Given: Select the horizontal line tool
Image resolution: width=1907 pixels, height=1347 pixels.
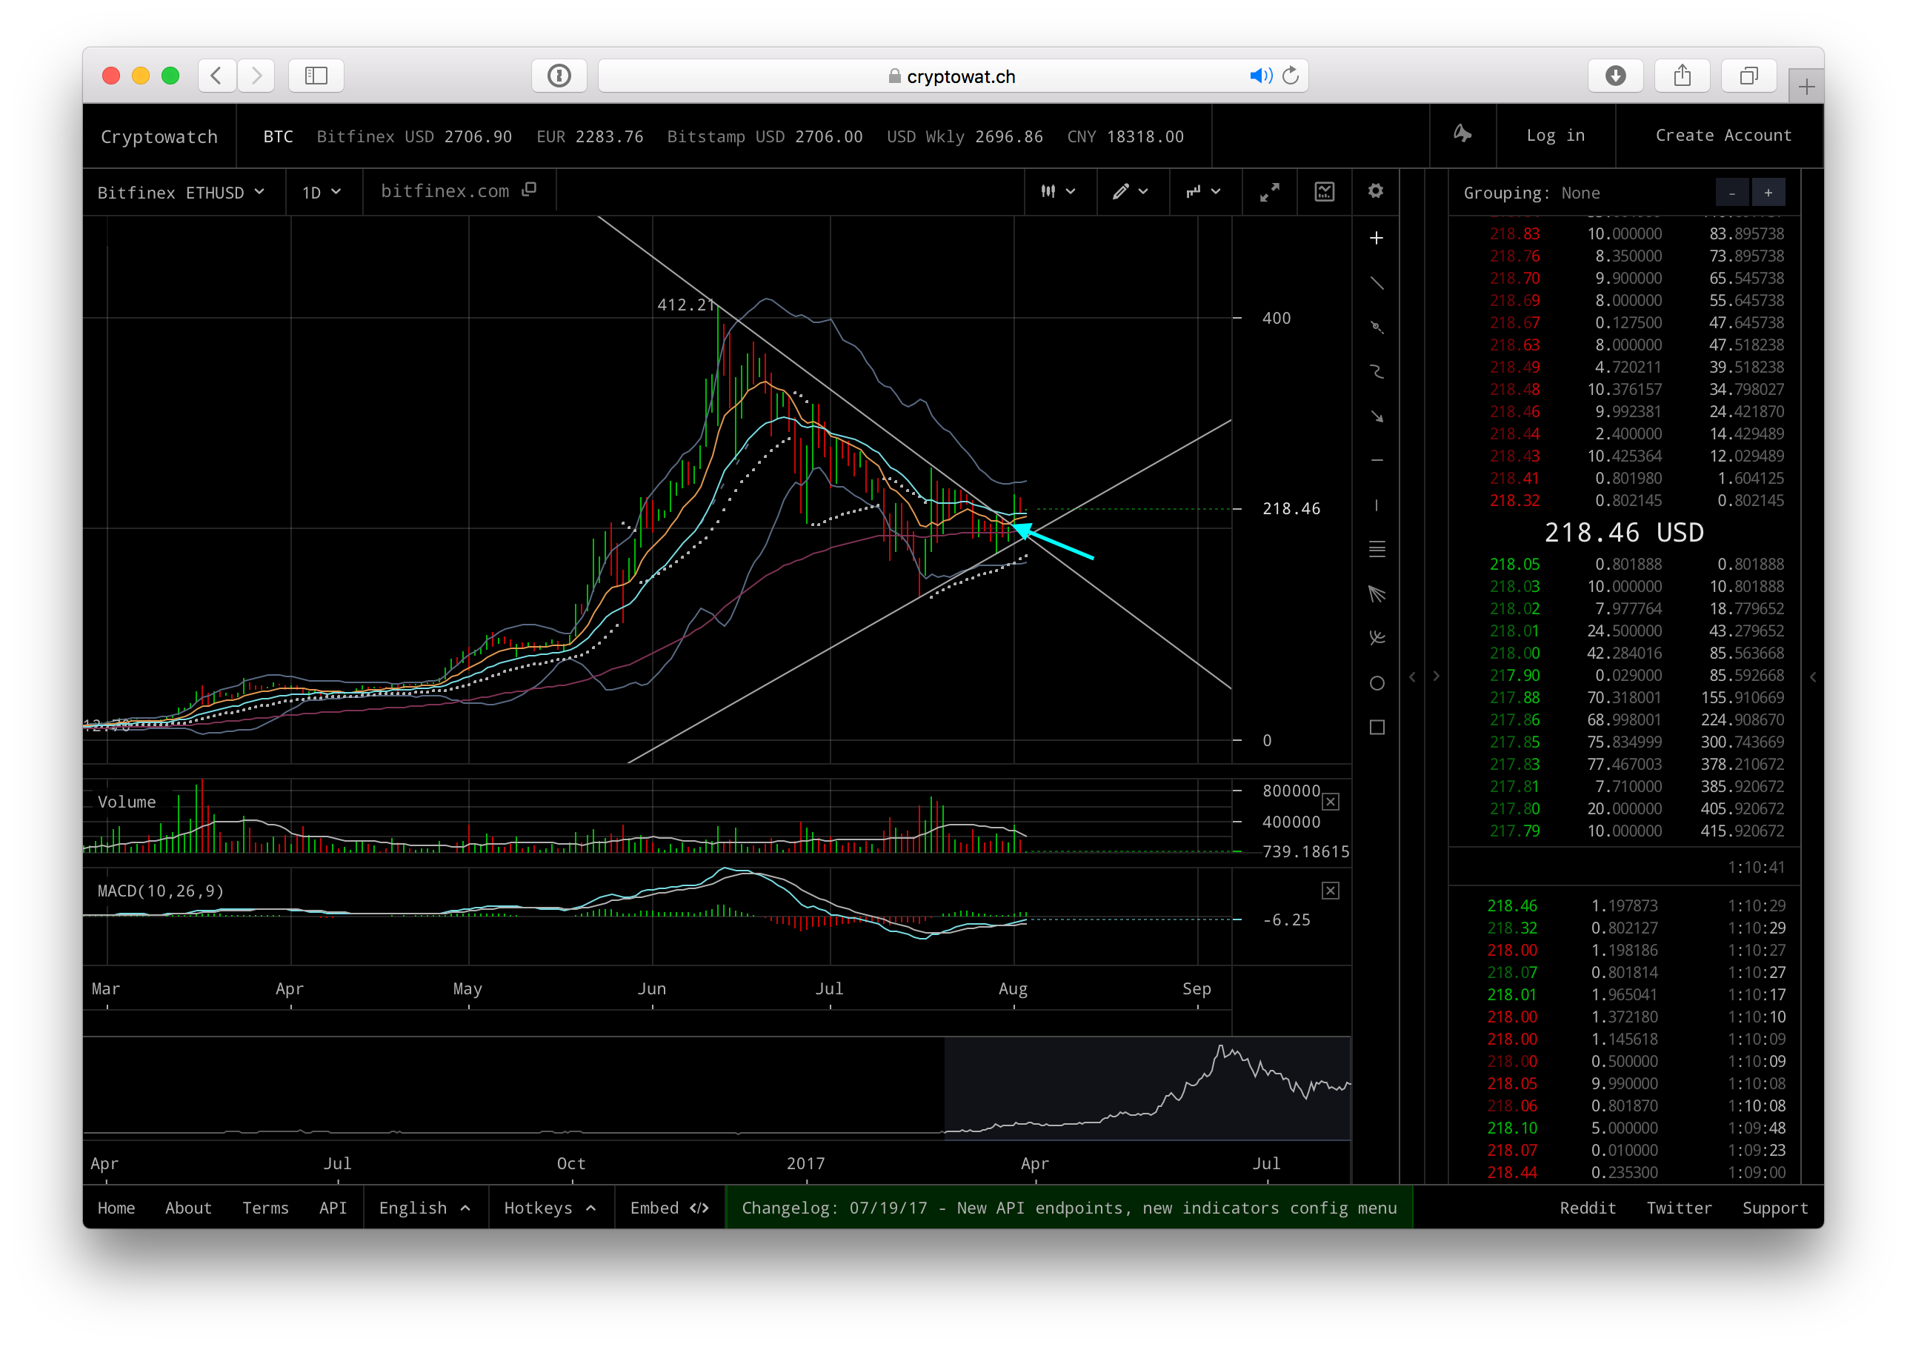Looking at the screenshot, I should click(1377, 460).
